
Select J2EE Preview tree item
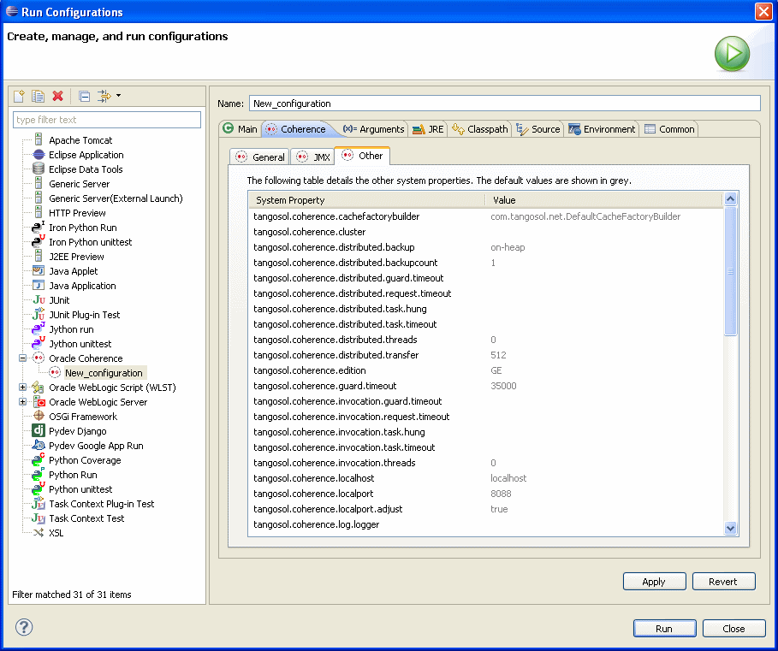point(76,257)
